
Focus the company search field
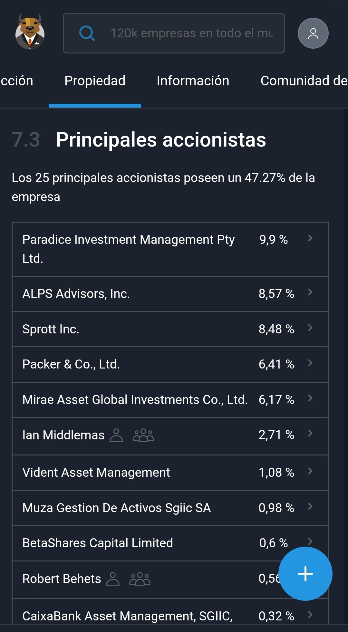[x=191, y=33]
